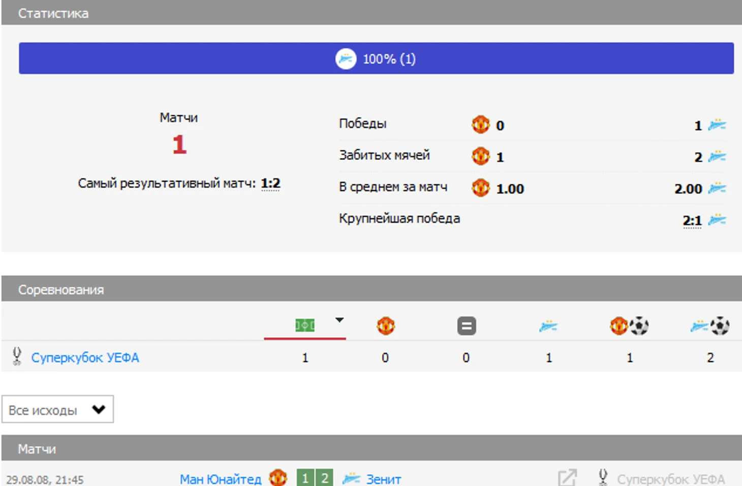
Task: Open the Все исходы dropdown
Action: (57, 409)
